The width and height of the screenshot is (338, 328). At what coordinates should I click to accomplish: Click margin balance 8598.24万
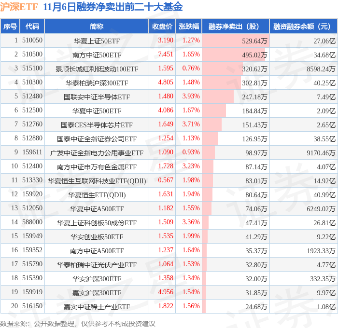[321, 68]
